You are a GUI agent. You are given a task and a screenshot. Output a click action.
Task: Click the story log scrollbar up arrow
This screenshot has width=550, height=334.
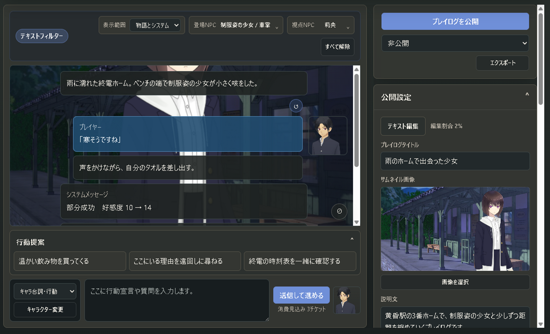[x=356, y=69]
